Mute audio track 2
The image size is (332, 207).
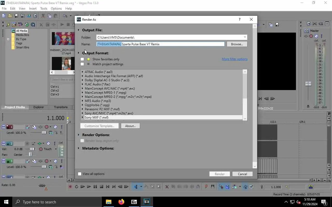[48, 144]
